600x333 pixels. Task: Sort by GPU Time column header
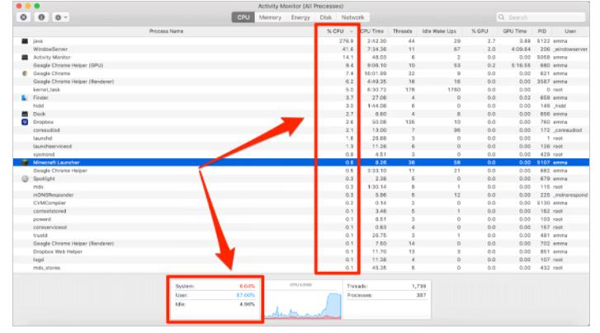tap(515, 31)
